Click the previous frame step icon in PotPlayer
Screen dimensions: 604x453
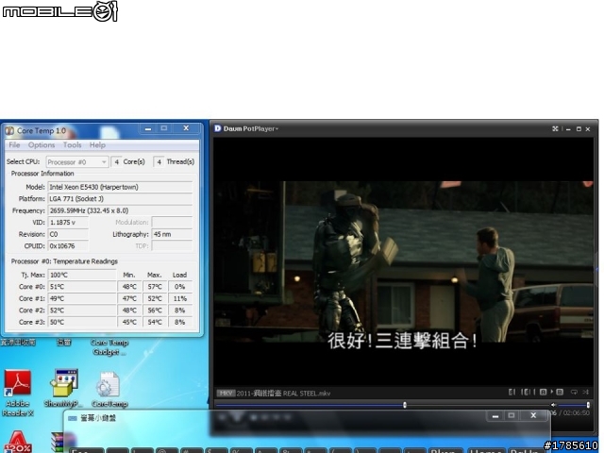point(512,393)
